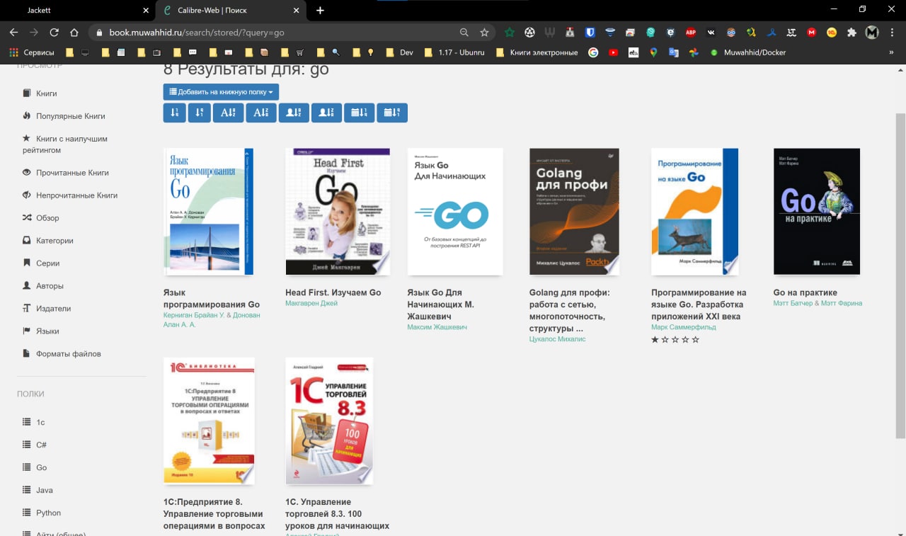Open 'Язык Go Для Начинающих' cover
Screen dimensions: 906x536
pos(455,211)
